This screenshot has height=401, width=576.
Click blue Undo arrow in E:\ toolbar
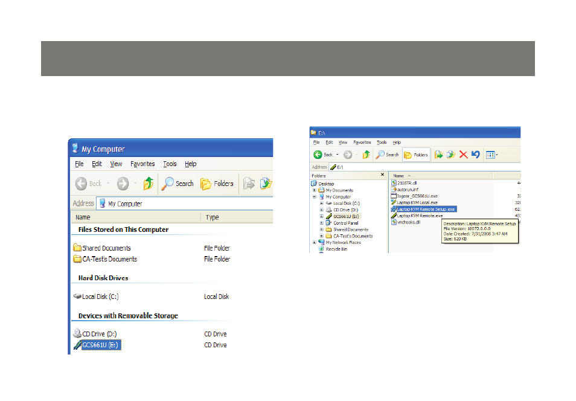coord(476,155)
